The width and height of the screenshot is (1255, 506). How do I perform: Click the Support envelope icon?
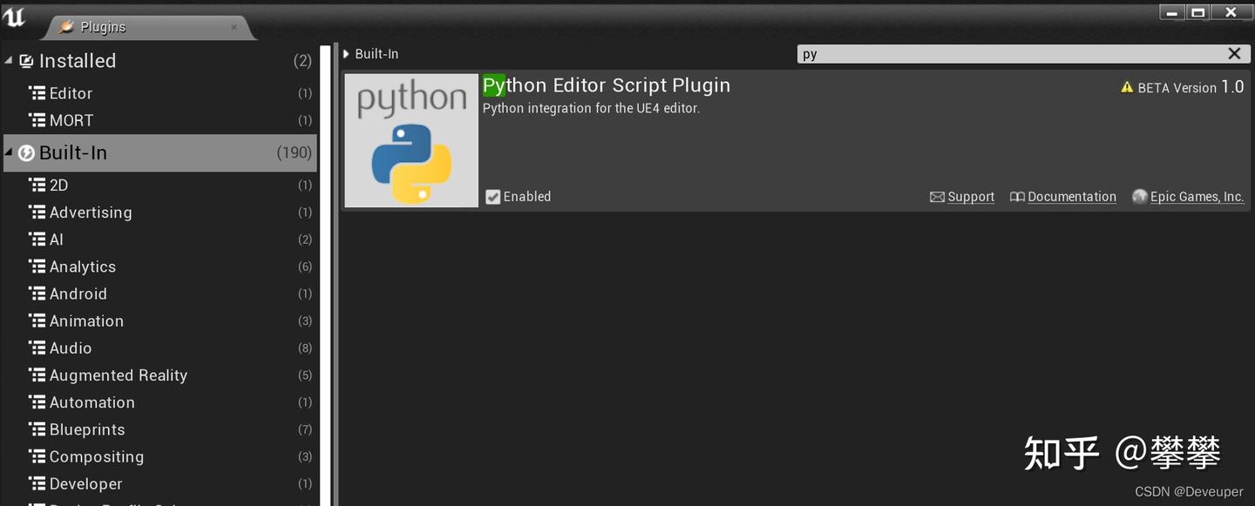click(937, 197)
